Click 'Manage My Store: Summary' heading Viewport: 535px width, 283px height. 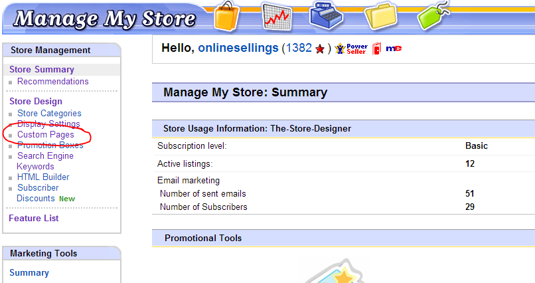tap(246, 92)
